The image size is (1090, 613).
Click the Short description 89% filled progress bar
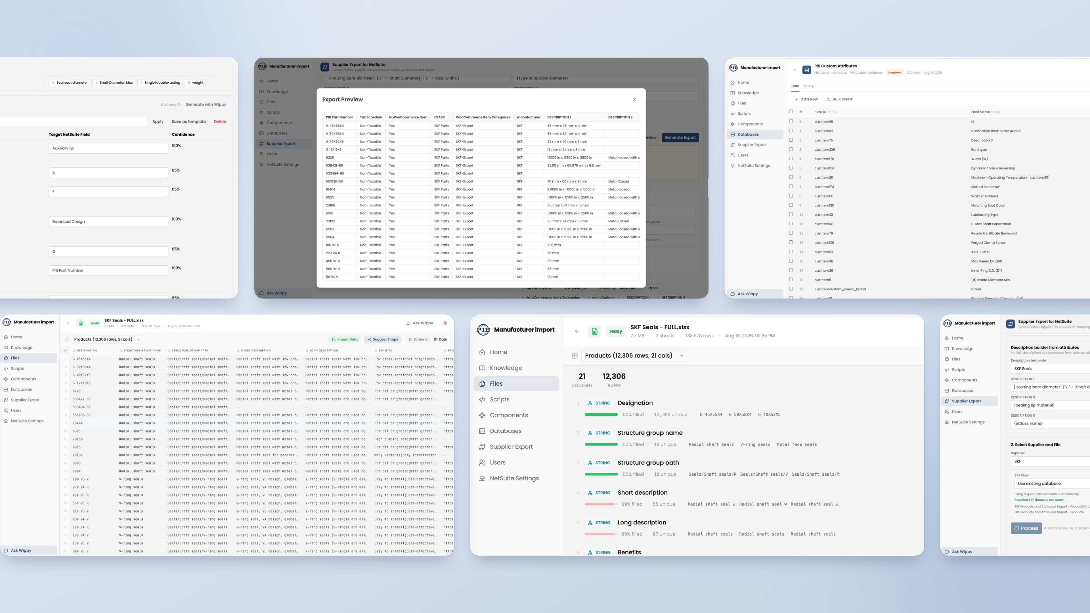click(x=601, y=504)
